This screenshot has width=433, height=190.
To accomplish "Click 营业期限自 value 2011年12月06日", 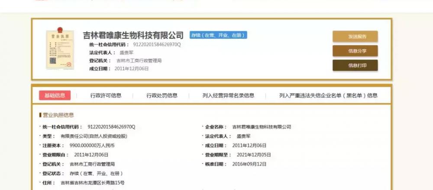I will click(91, 155).
